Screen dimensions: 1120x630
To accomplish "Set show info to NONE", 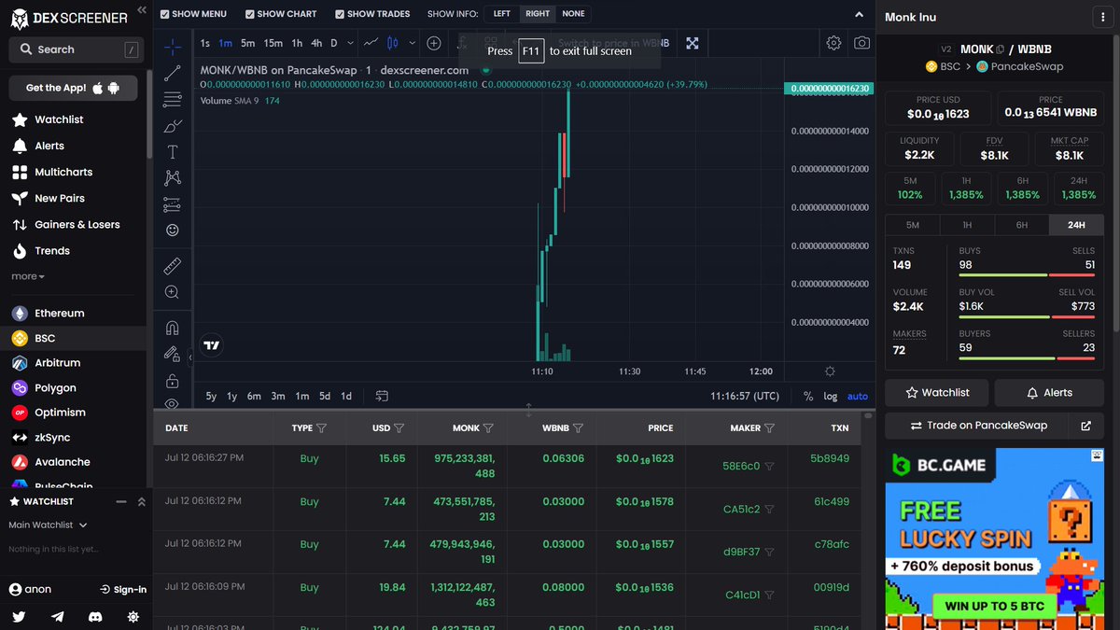I will pyautogui.click(x=573, y=14).
